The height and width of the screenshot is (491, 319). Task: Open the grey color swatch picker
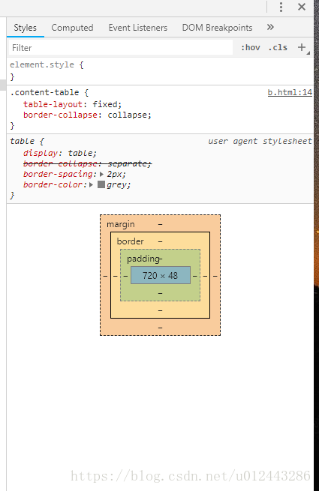(101, 184)
